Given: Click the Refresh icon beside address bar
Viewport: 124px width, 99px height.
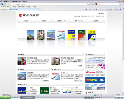Looking at the screenshot, I should coord(91,4).
